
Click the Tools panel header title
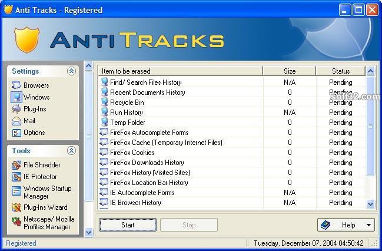click(21, 150)
